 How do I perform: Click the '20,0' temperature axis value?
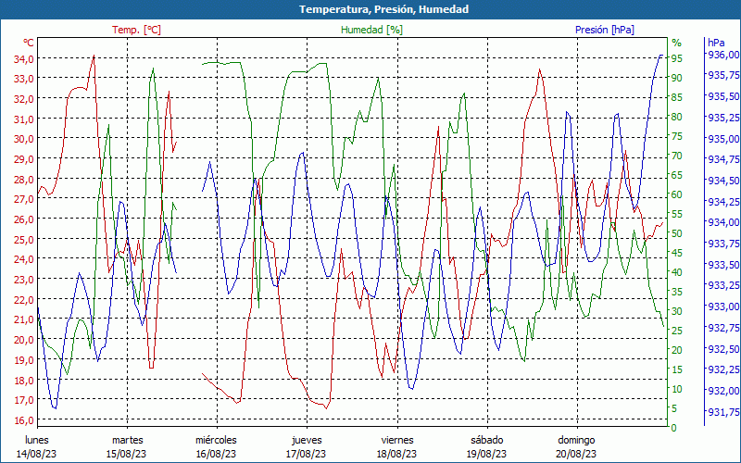(x=24, y=340)
